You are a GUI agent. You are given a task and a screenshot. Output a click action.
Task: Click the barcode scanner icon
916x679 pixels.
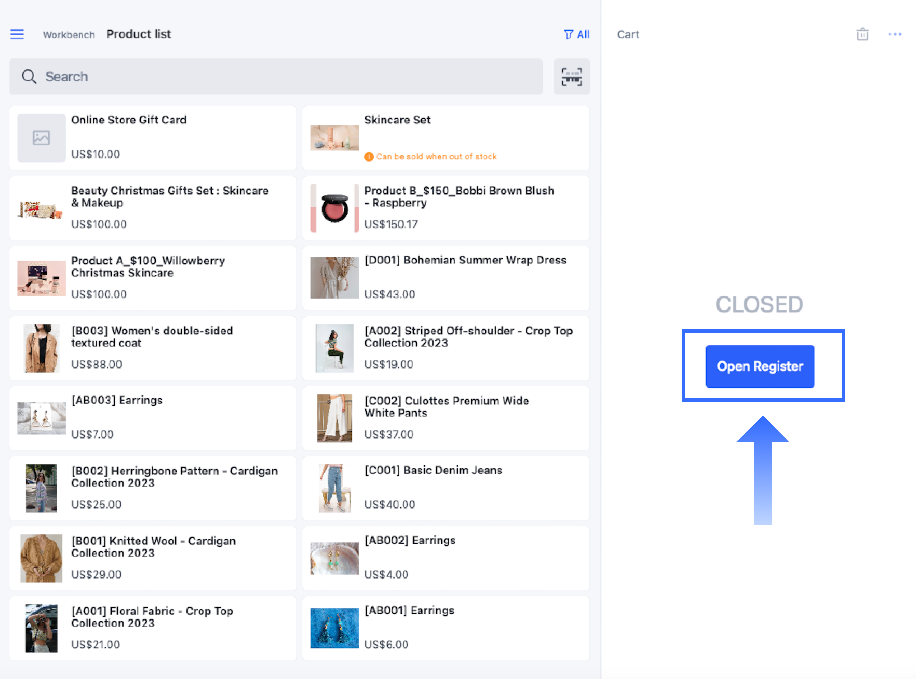pyautogui.click(x=571, y=76)
